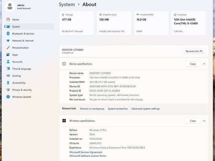
Task: Click the Accounts person icon
Action: (x=8, y=62)
